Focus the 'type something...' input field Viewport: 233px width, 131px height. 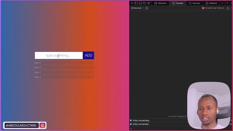pos(59,55)
